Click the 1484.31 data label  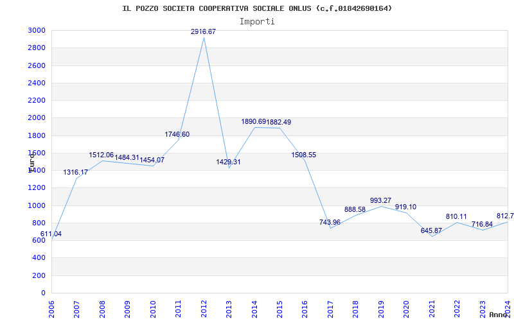127,157
